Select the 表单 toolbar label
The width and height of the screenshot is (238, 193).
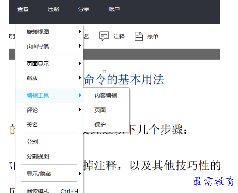pos(153,37)
